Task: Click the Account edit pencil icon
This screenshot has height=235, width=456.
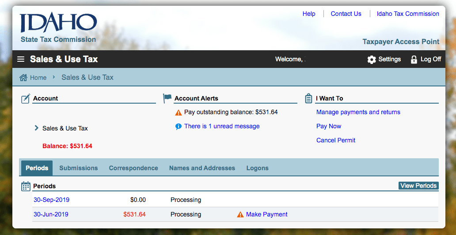Action: tap(26, 99)
